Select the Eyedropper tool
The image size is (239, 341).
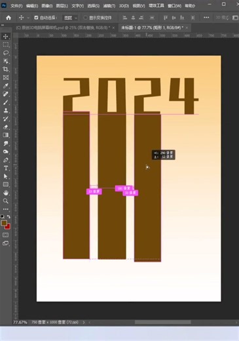pyautogui.click(x=6, y=86)
